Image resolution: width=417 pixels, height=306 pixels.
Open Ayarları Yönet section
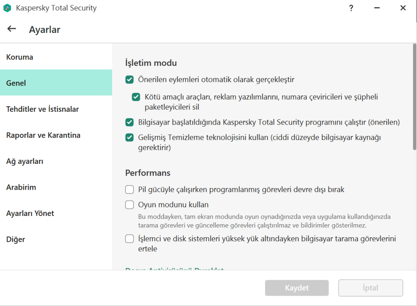pyautogui.click(x=56, y=213)
